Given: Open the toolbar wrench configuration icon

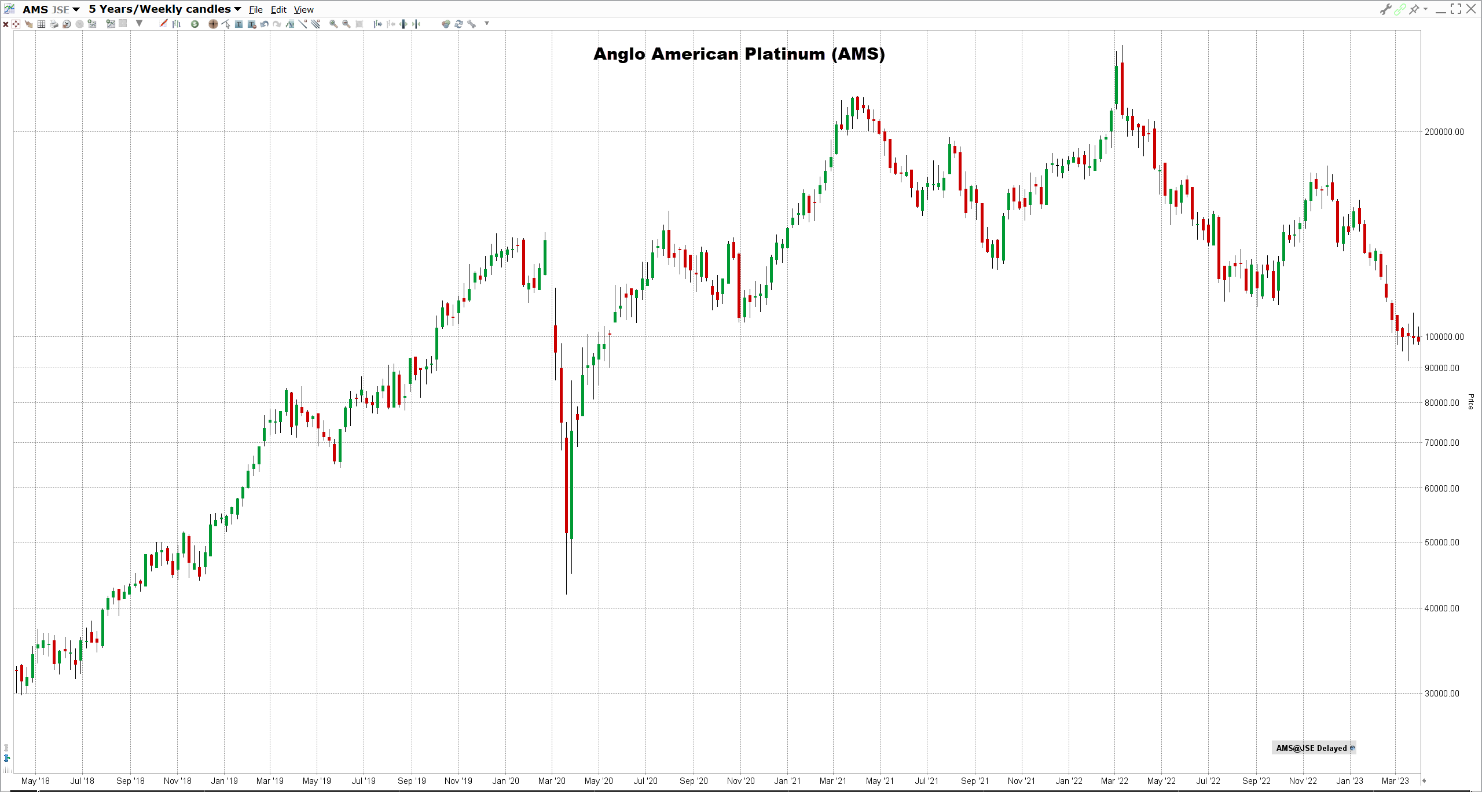Looking at the screenshot, I should (x=472, y=24).
